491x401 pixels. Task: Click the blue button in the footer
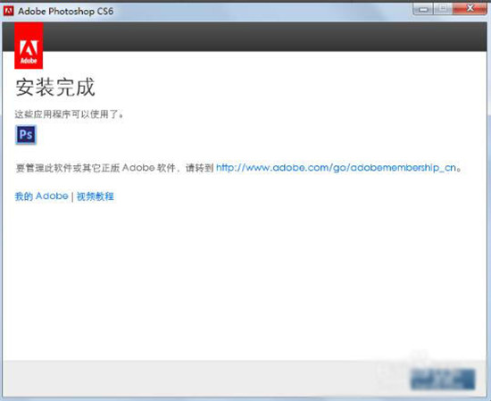(443, 379)
